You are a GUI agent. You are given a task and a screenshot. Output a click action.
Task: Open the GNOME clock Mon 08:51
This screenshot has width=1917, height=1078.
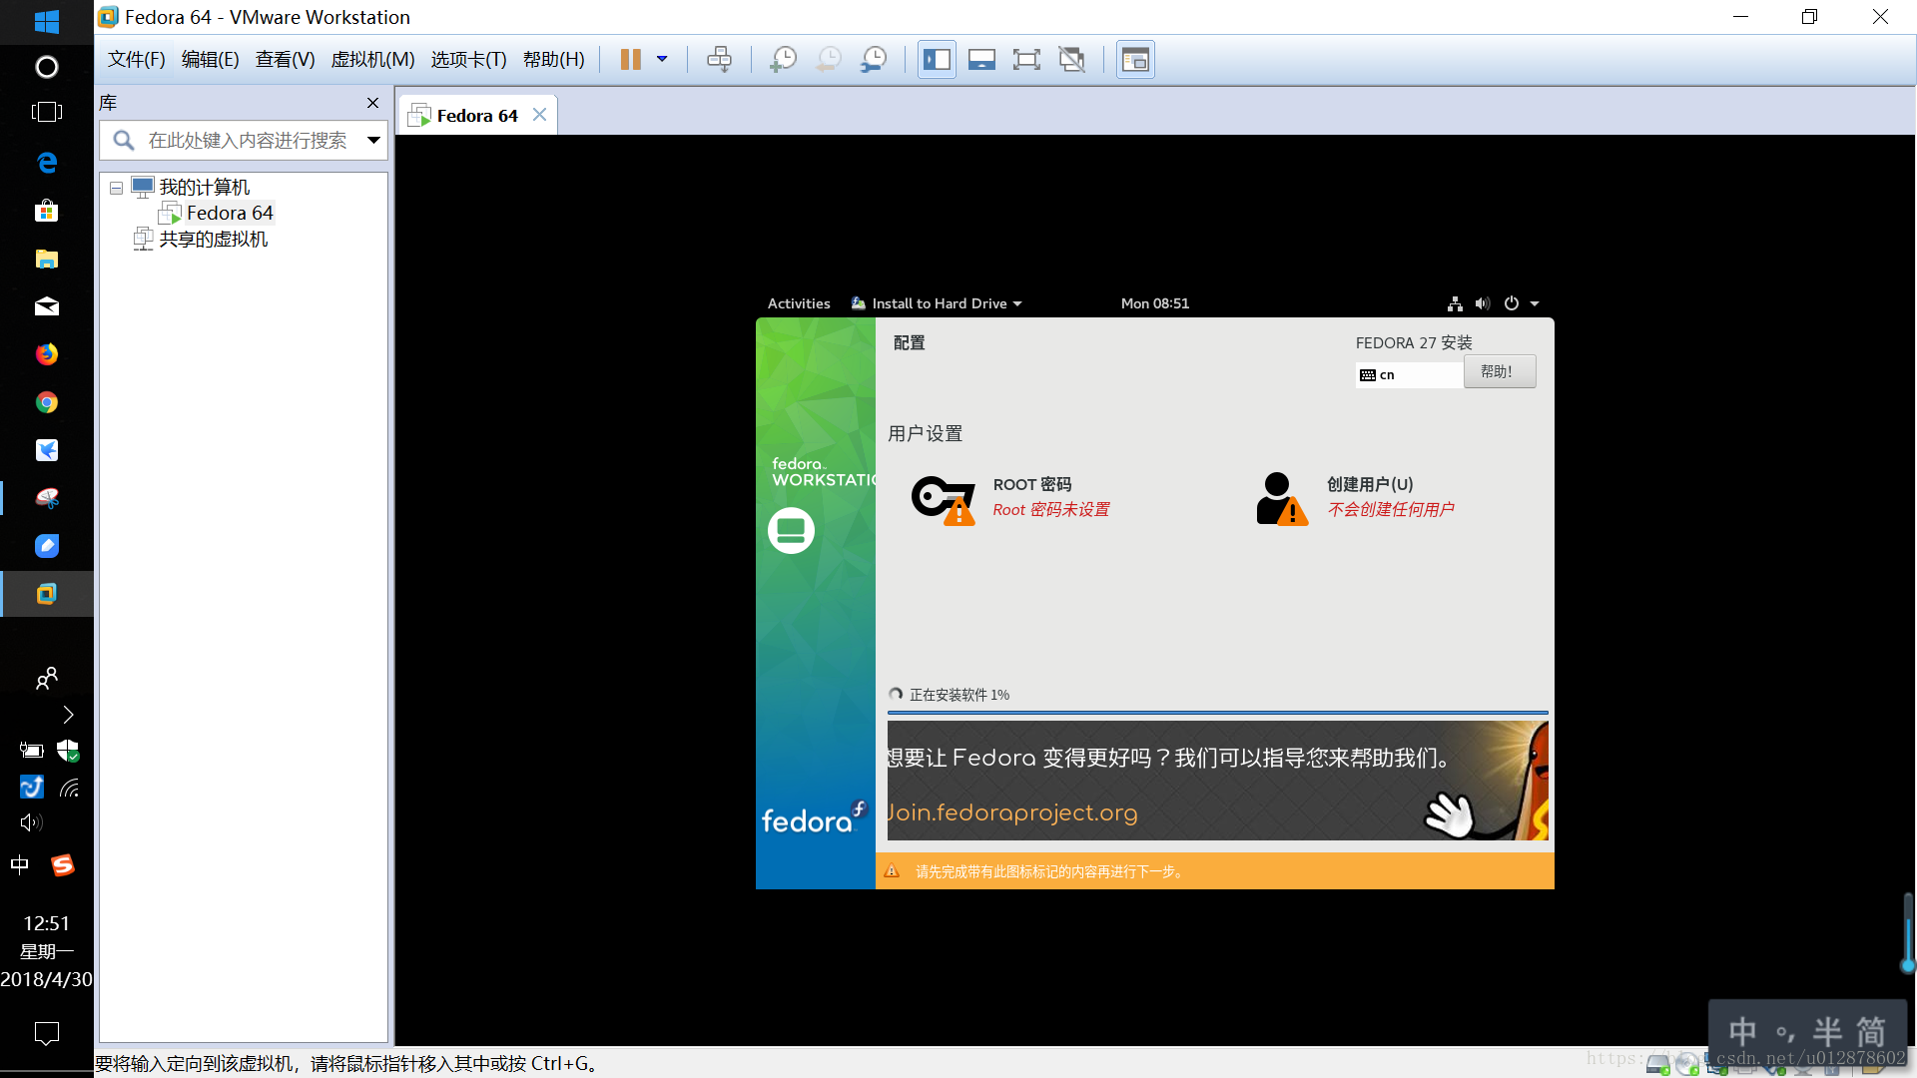click(x=1155, y=303)
